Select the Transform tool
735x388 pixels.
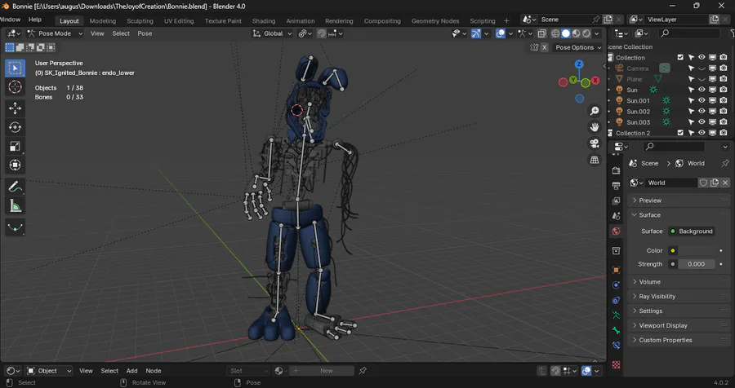pyautogui.click(x=15, y=165)
